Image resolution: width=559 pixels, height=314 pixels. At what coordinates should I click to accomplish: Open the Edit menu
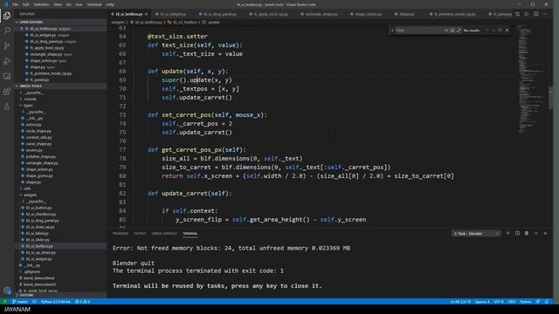(26, 4)
